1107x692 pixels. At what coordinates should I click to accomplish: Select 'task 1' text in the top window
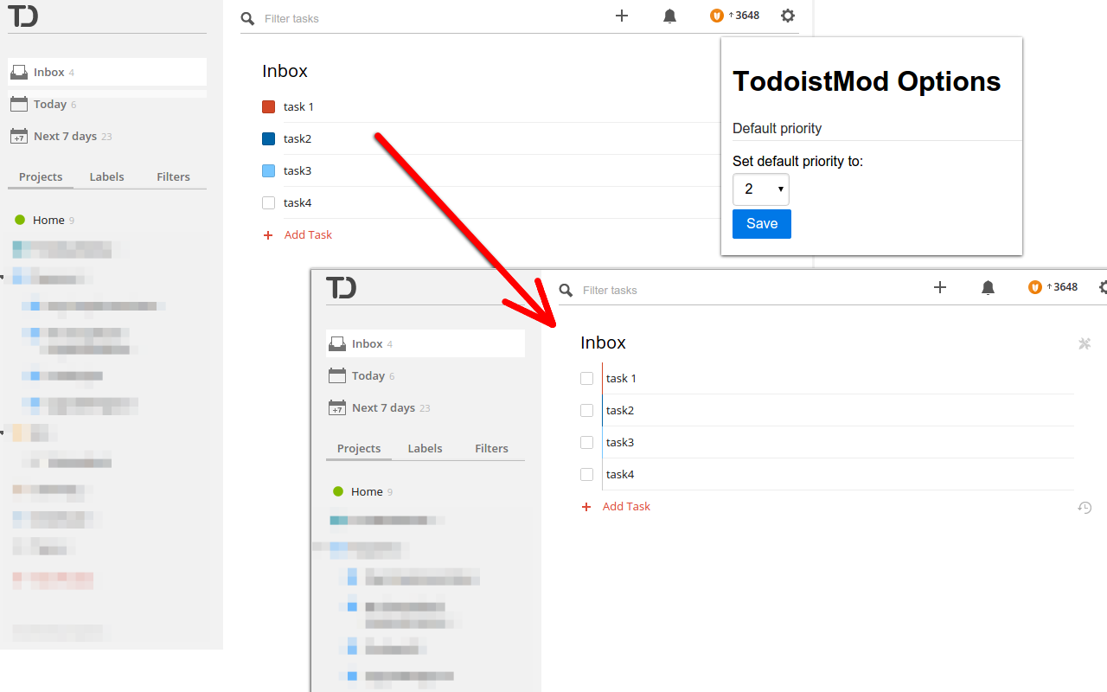298,107
